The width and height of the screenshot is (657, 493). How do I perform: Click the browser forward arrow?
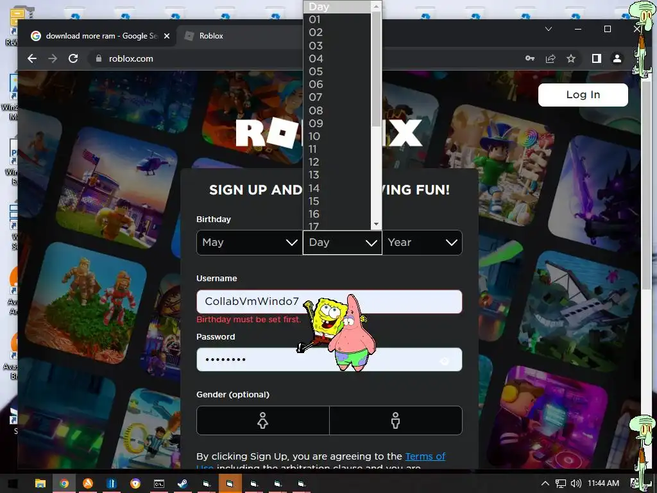point(53,58)
